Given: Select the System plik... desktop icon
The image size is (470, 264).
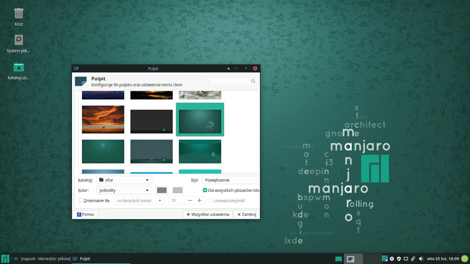Looking at the screenshot, I should pyautogui.click(x=19, y=44).
